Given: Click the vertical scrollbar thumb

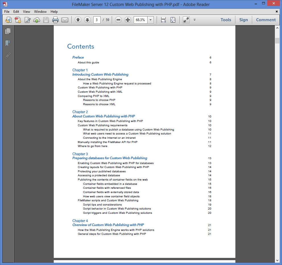Looking at the screenshot, I should pyautogui.click(x=277, y=40).
